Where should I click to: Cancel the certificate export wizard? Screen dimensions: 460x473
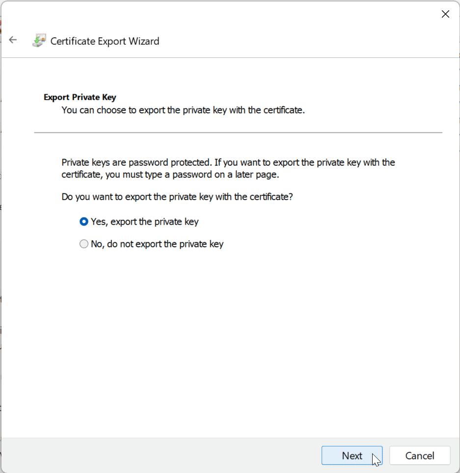(x=420, y=455)
